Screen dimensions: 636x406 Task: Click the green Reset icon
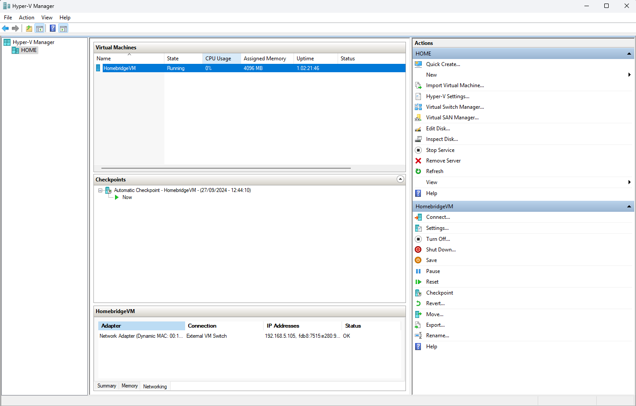click(418, 282)
